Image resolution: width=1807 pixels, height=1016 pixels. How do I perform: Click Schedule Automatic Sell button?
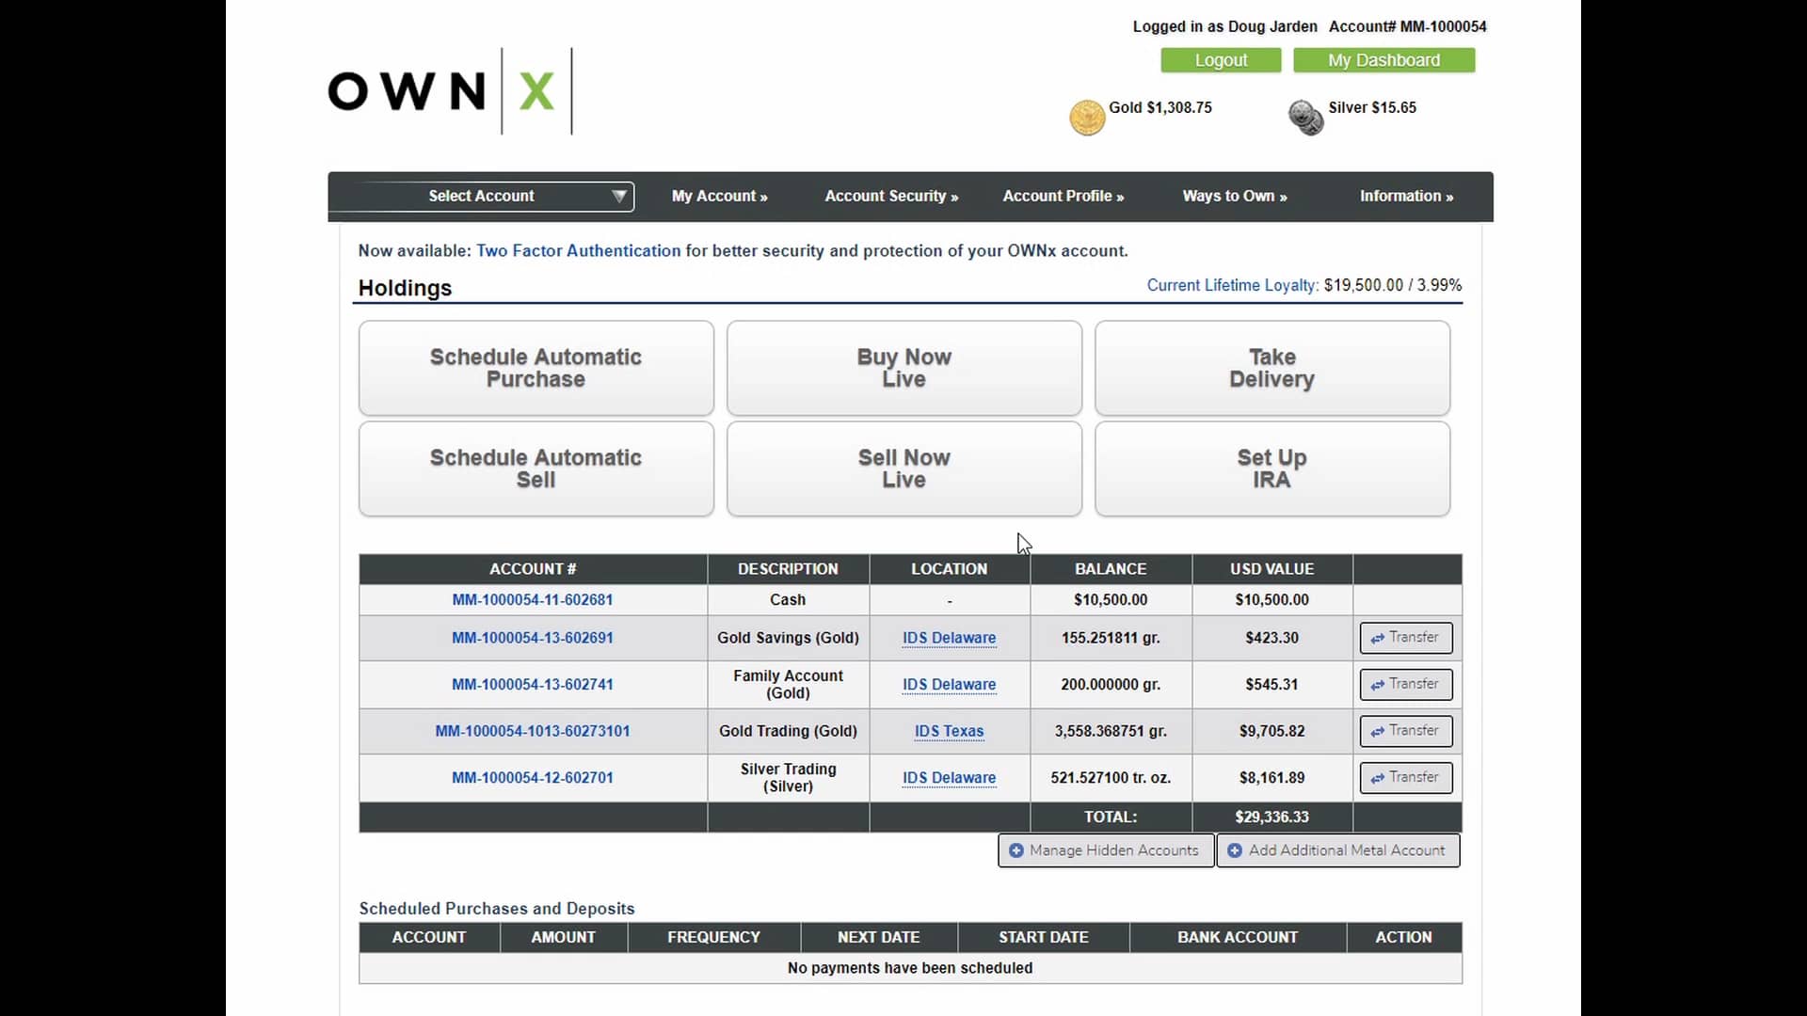click(536, 468)
